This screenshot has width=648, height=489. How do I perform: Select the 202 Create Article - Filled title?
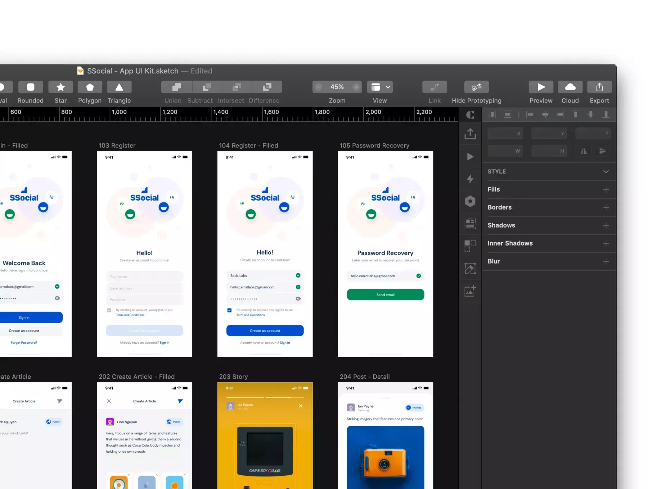136,376
